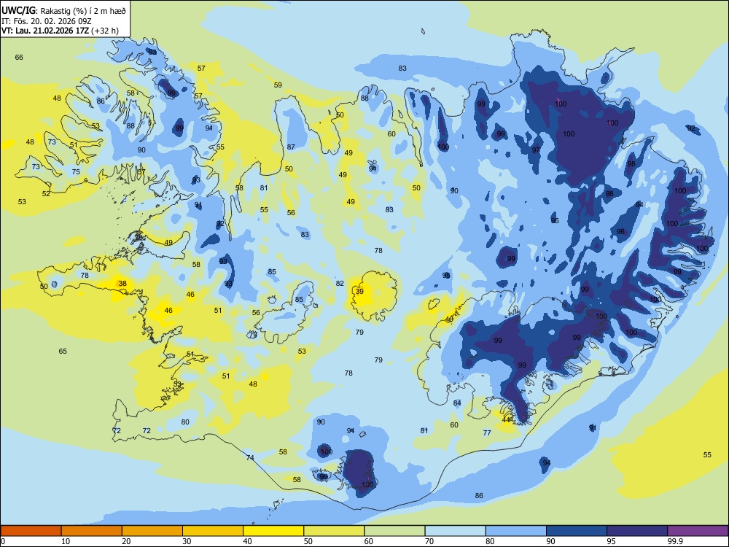Click the humidity value '66' over the sea
The height and width of the screenshot is (547, 729).
pyautogui.click(x=19, y=57)
